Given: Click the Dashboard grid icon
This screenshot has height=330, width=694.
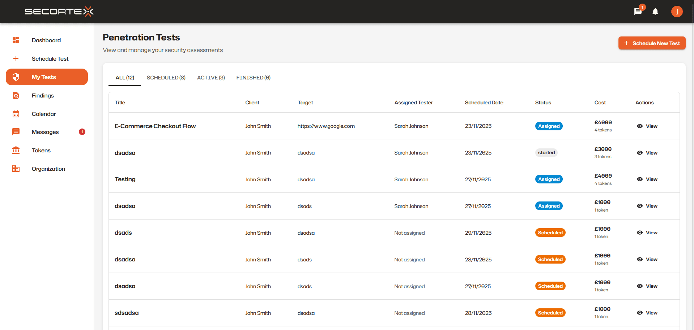Looking at the screenshot, I should tap(16, 40).
